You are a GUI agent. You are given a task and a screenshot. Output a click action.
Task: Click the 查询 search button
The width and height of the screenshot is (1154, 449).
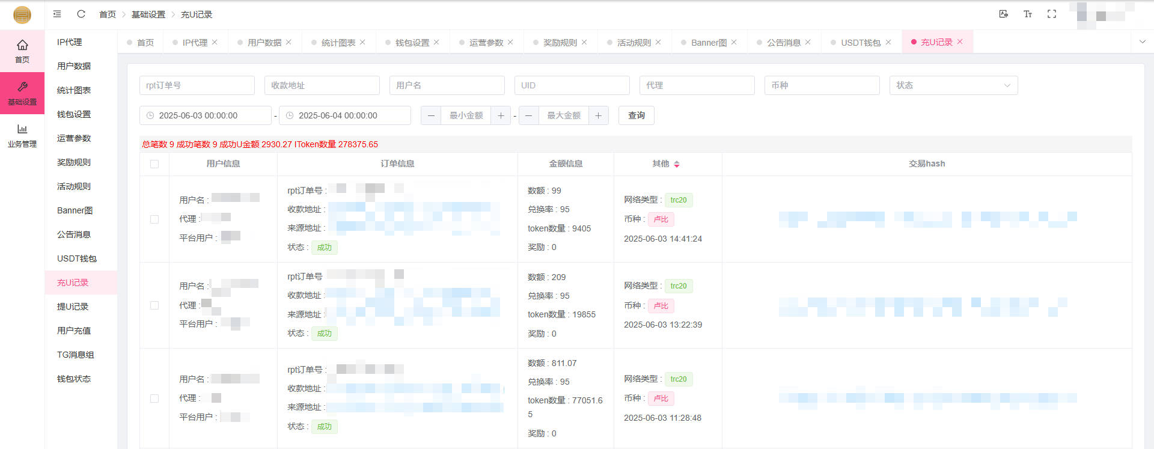[x=636, y=115]
